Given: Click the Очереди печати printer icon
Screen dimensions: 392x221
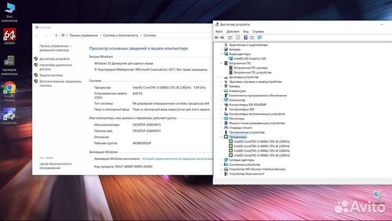Looking at the screenshot, I should pyautogui.click(x=226, y=128).
